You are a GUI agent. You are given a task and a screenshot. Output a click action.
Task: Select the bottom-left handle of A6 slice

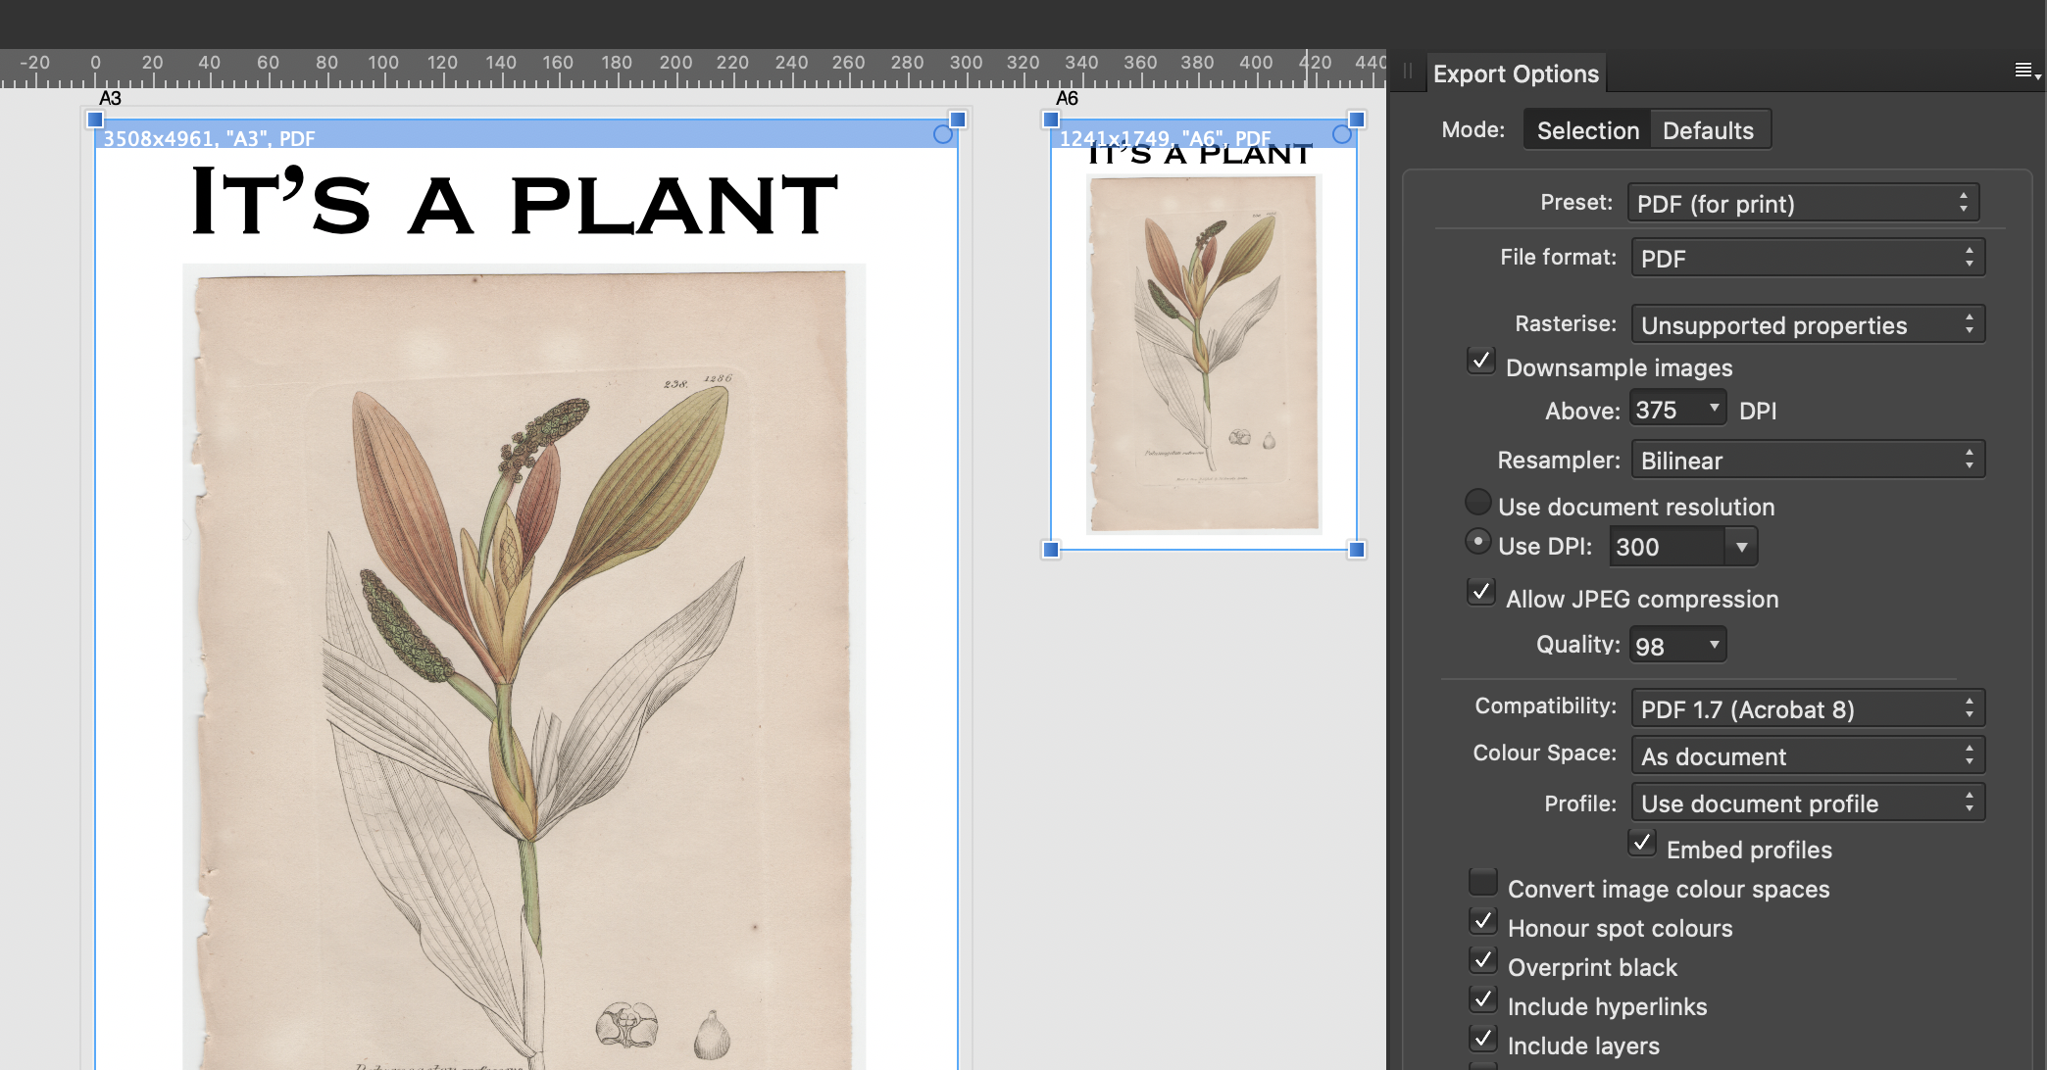coord(1051,550)
